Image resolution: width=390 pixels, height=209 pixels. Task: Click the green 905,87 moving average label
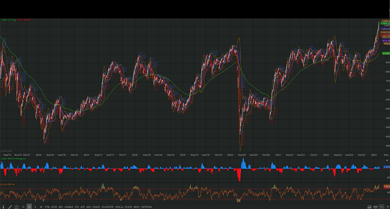coord(385,53)
